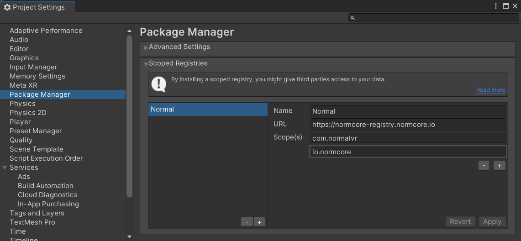The image size is (521, 241).
Task: Click the io.normcore scope field
Action: tap(408, 152)
